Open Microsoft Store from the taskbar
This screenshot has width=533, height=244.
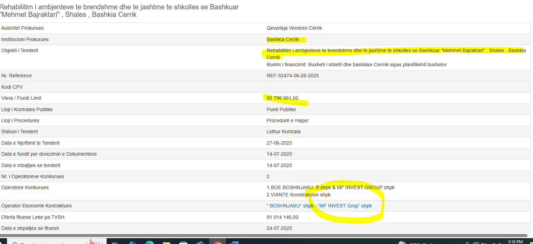point(184,242)
